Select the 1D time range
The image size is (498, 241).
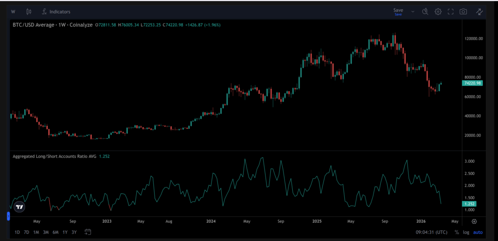(x=18, y=232)
